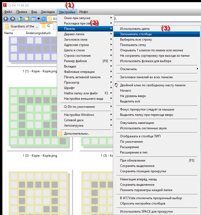The width and height of the screenshot is (201, 215).
Task: Click the Настройки menu
Action: click(67, 12)
